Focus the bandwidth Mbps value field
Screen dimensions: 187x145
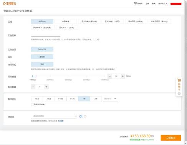coord(116,76)
